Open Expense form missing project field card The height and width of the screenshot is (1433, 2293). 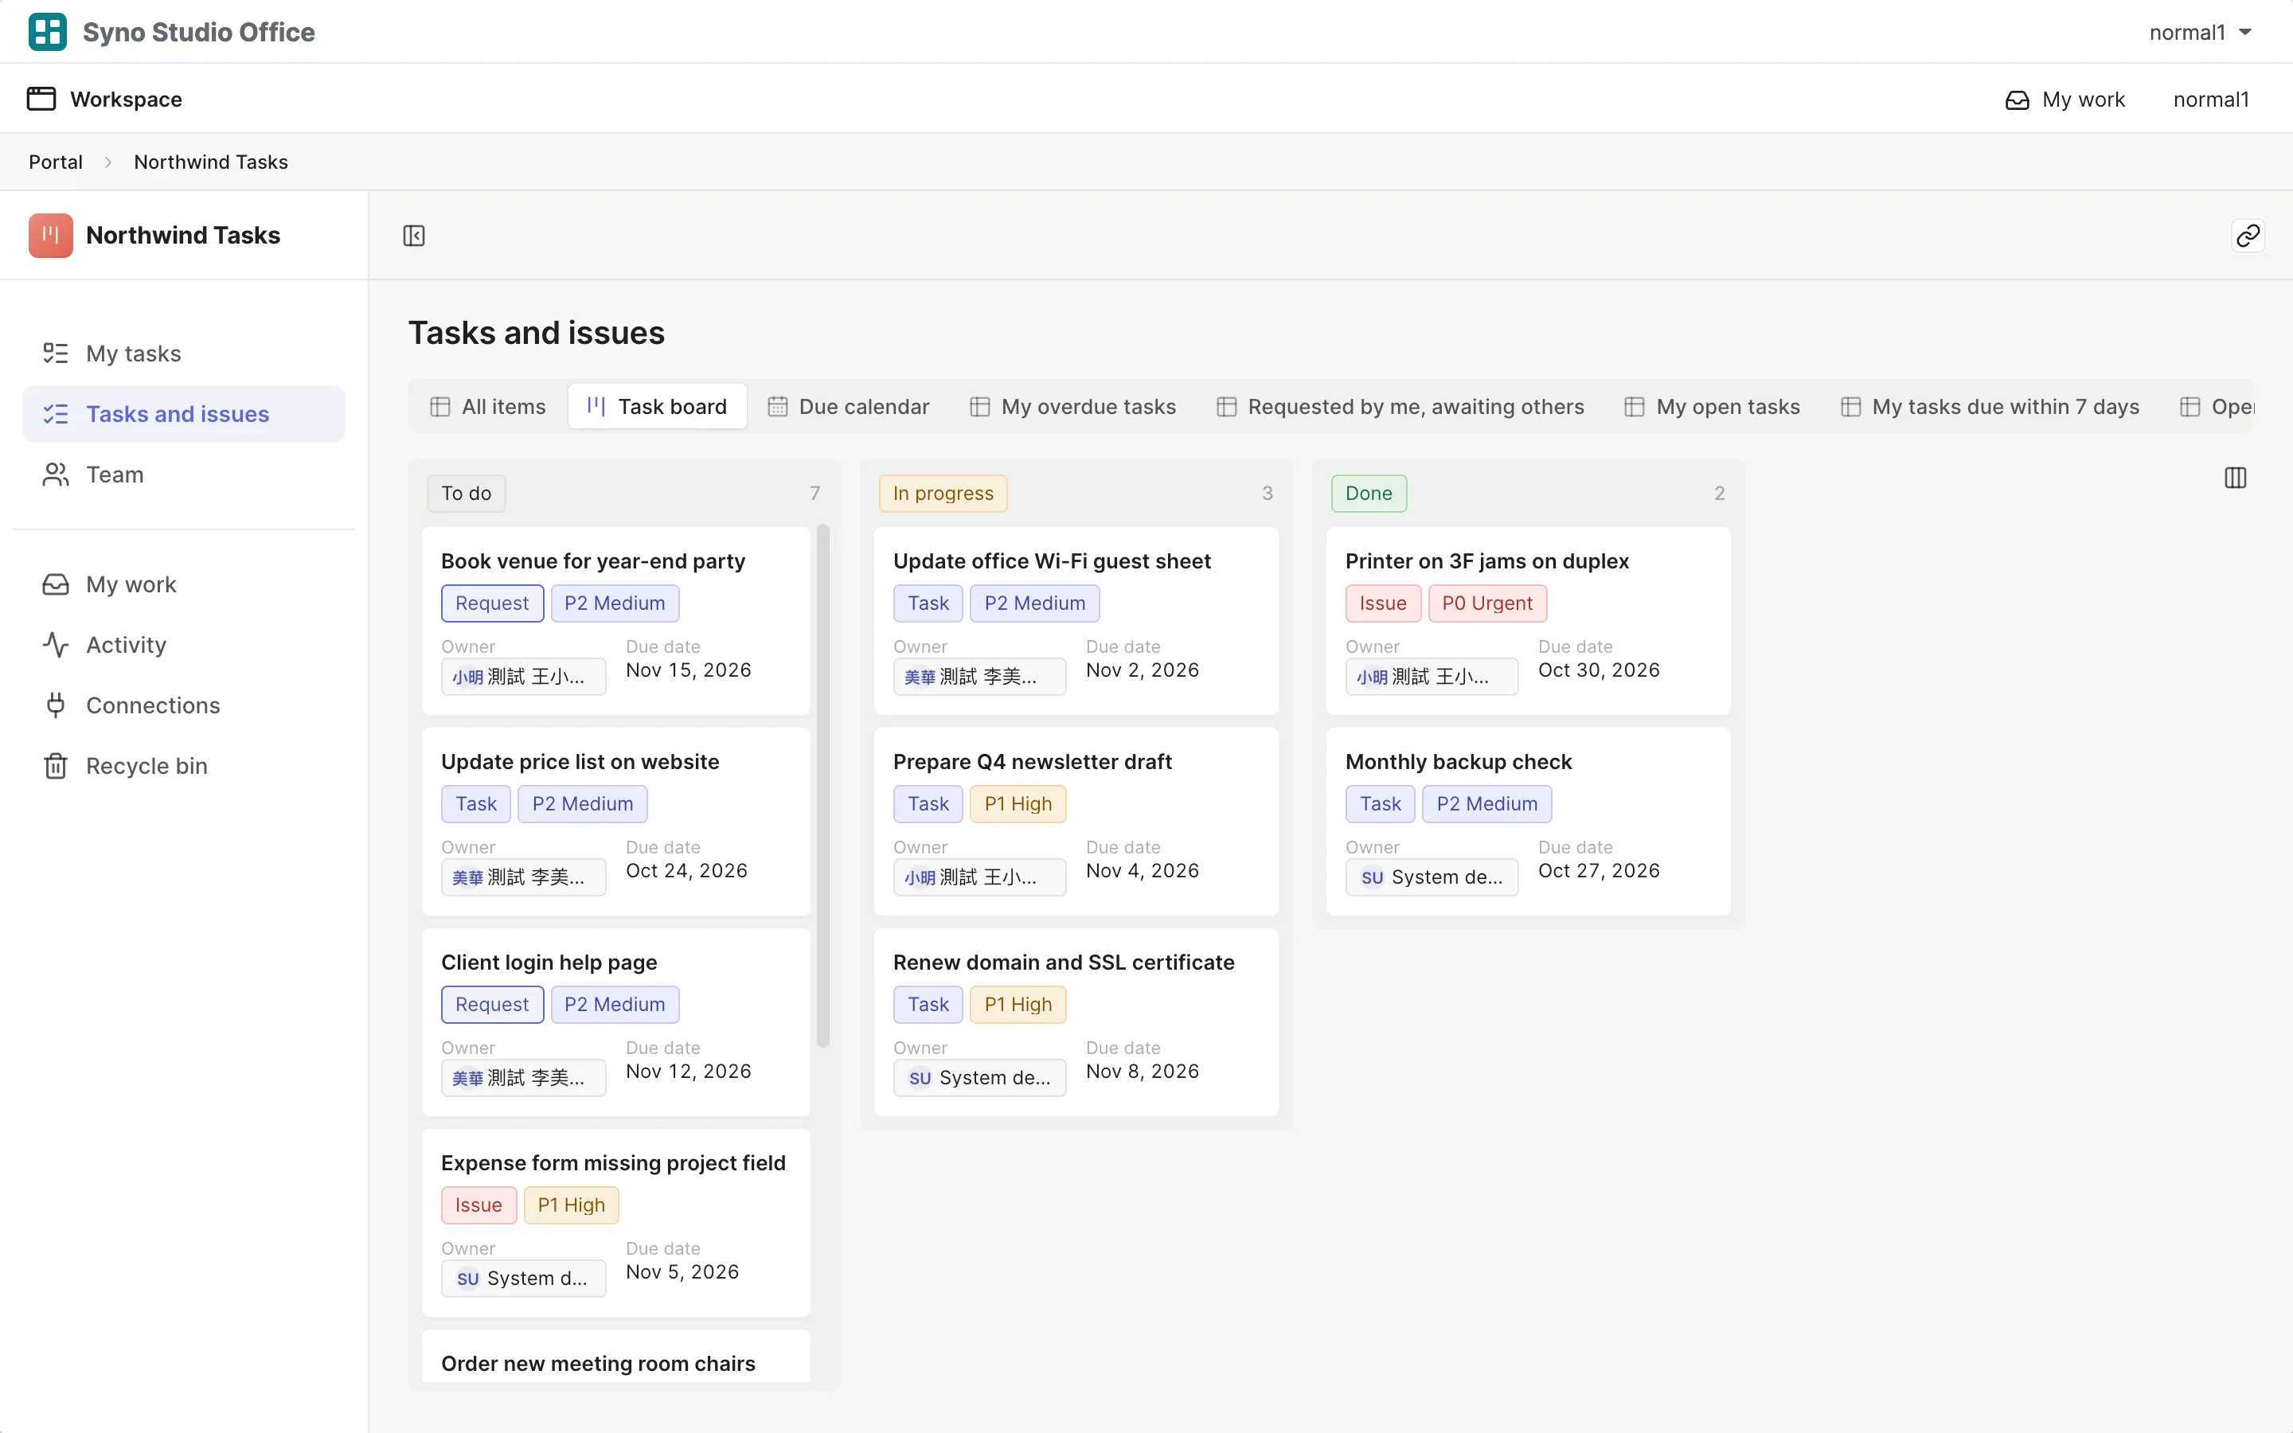(x=616, y=1223)
